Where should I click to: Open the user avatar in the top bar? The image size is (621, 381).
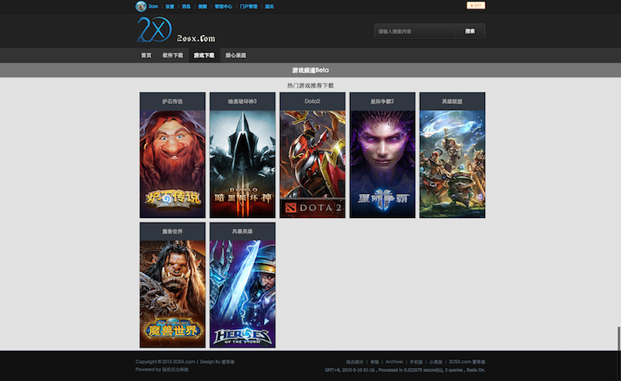pos(141,6)
